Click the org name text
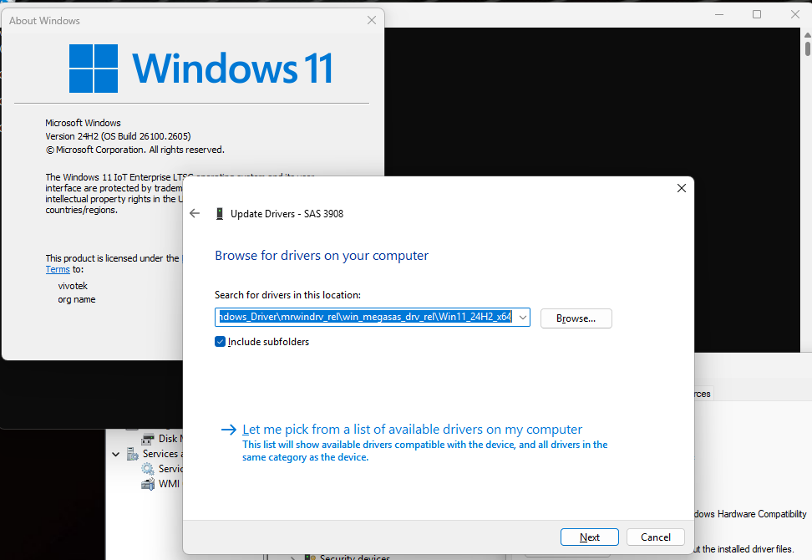This screenshot has height=560, width=812. [x=77, y=299]
